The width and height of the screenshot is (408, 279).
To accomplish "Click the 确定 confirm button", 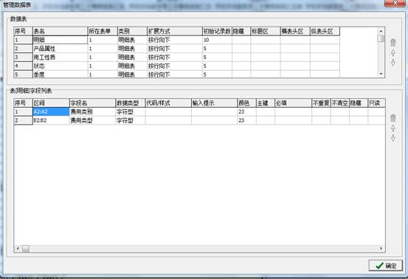I will [385, 266].
